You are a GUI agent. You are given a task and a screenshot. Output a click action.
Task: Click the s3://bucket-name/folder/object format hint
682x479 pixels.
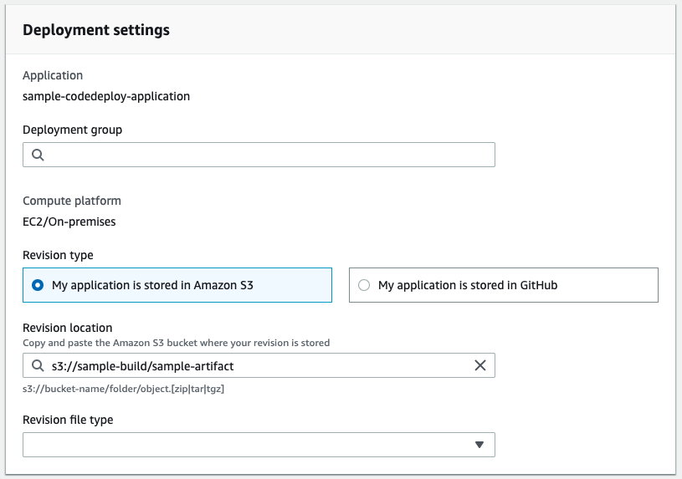point(123,389)
